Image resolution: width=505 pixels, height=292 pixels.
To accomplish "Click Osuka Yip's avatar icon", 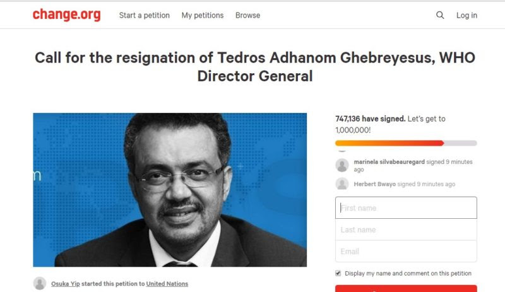I will click(40, 283).
